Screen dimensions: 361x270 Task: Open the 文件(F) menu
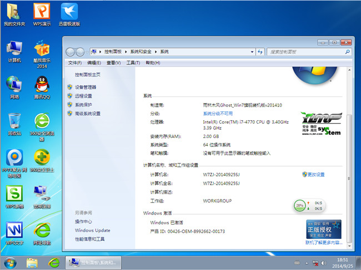pos(75,63)
